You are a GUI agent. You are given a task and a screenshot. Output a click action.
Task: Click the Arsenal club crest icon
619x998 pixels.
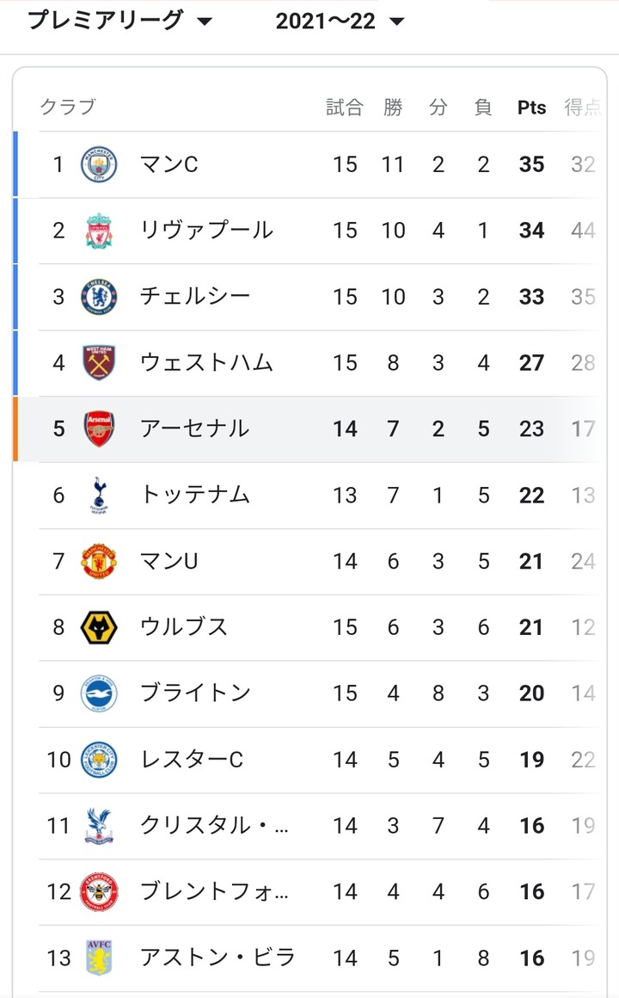pos(99,428)
